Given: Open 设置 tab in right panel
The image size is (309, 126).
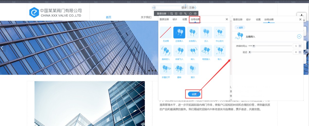Looking at the screenshot, I should pos(258,19).
